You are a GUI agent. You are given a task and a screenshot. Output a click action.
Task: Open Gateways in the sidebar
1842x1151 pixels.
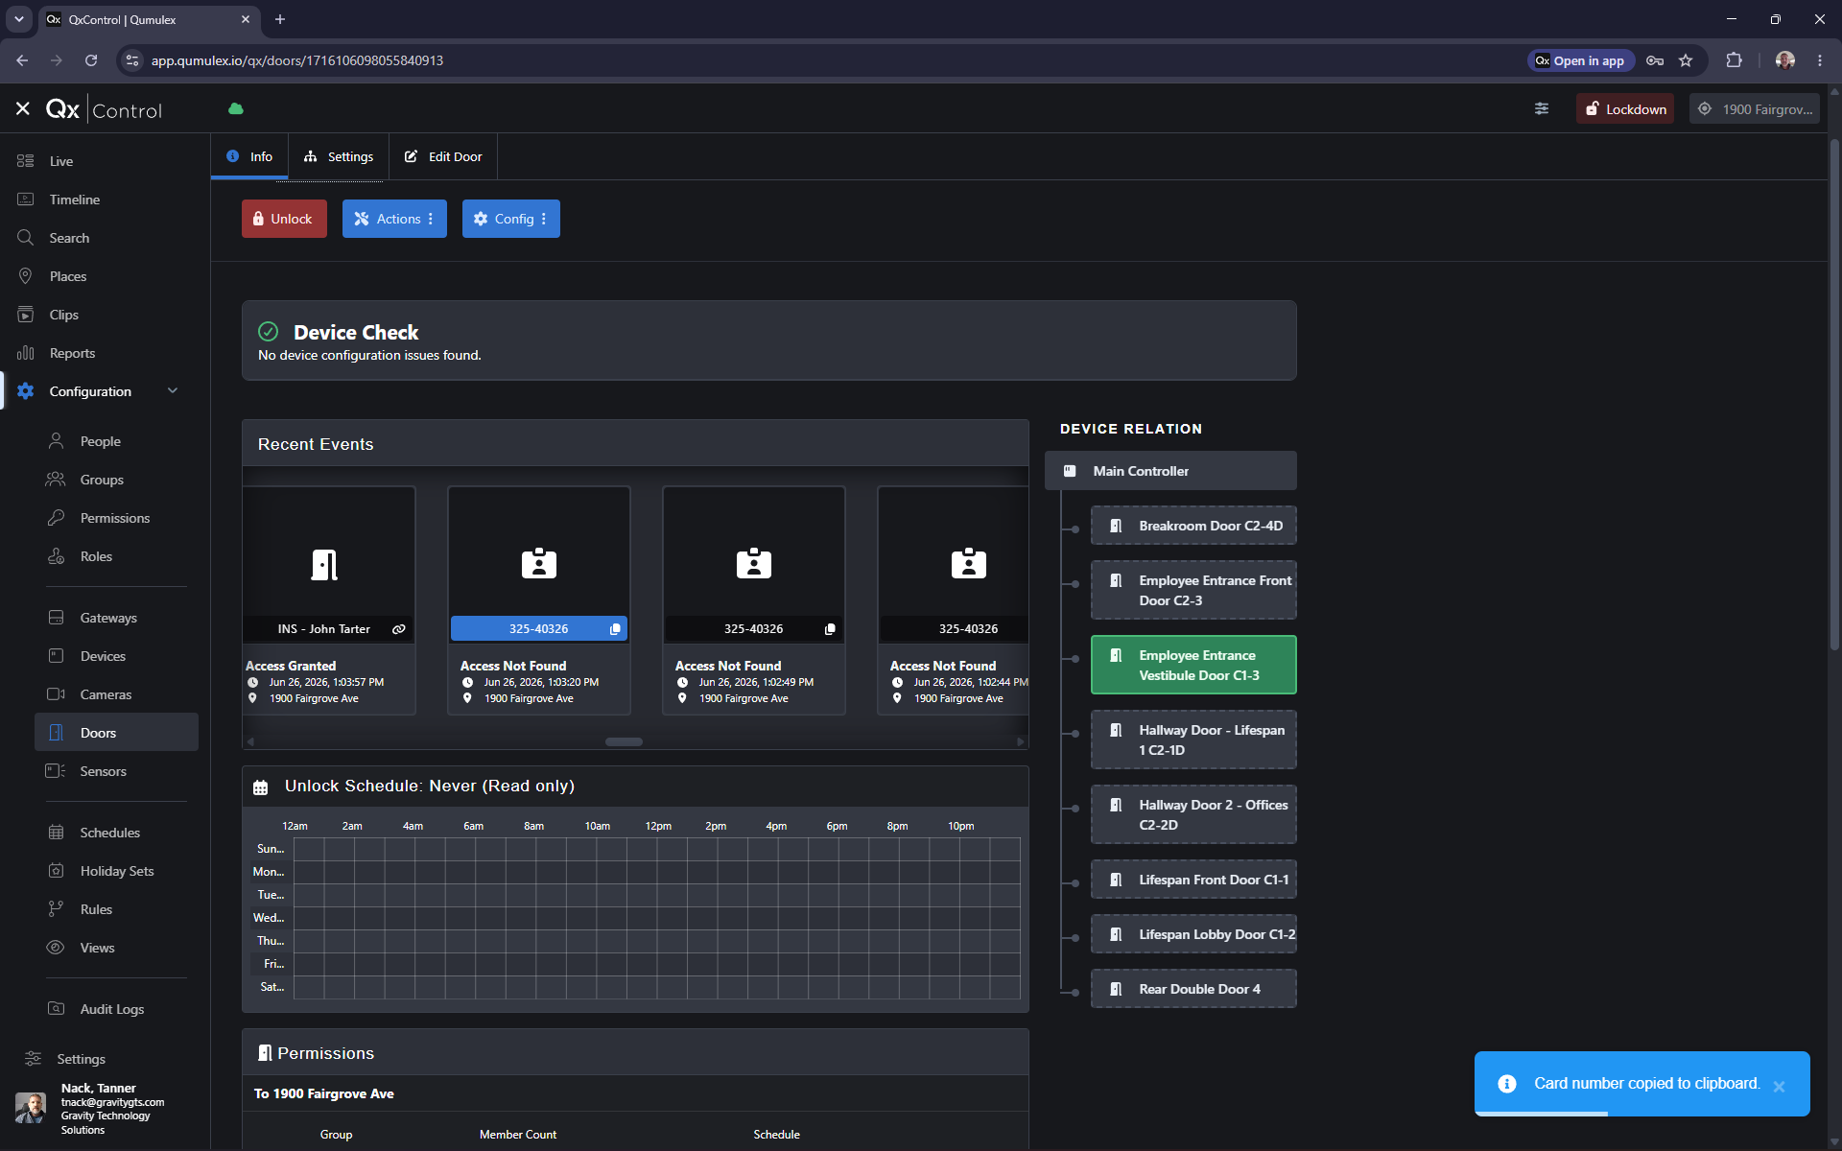(x=107, y=618)
